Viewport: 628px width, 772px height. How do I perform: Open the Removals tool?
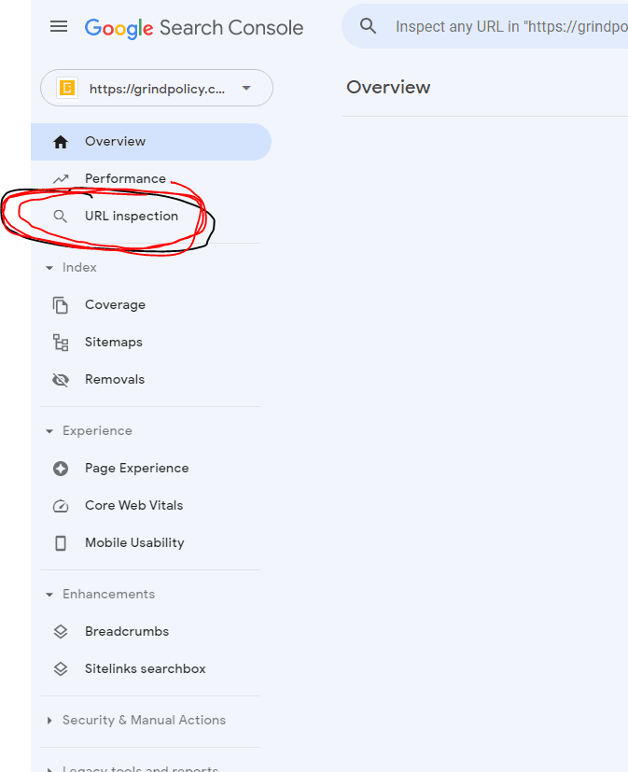coord(115,380)
